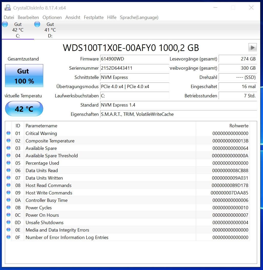Click the Schnittstelle field NVM Express
The height and width of the screenshot is (270, 263).
click(x=135, y=77)
